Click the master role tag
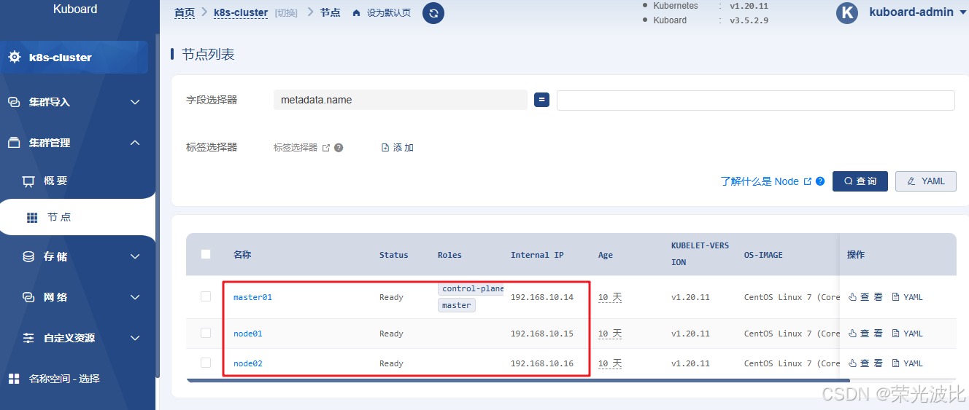969x410 pixels. point(457,305)
